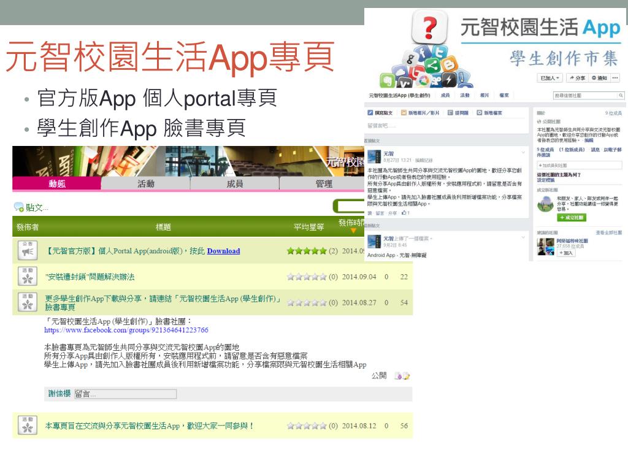
Task: Open 本專頁旨在交流與分享元智校園生活App post
Action: pyautogui.click(x=149, y=426)
